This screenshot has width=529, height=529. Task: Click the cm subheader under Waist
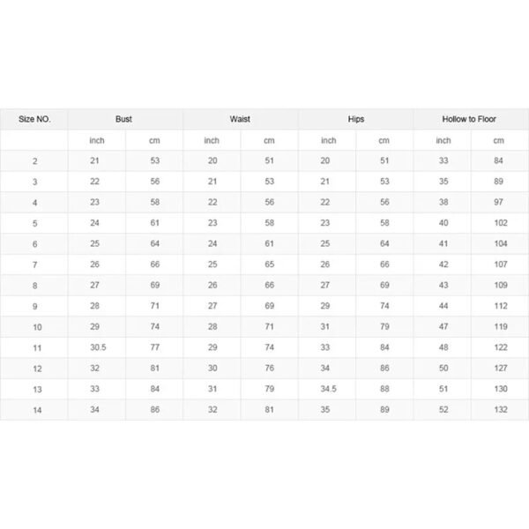click(269, 140)
